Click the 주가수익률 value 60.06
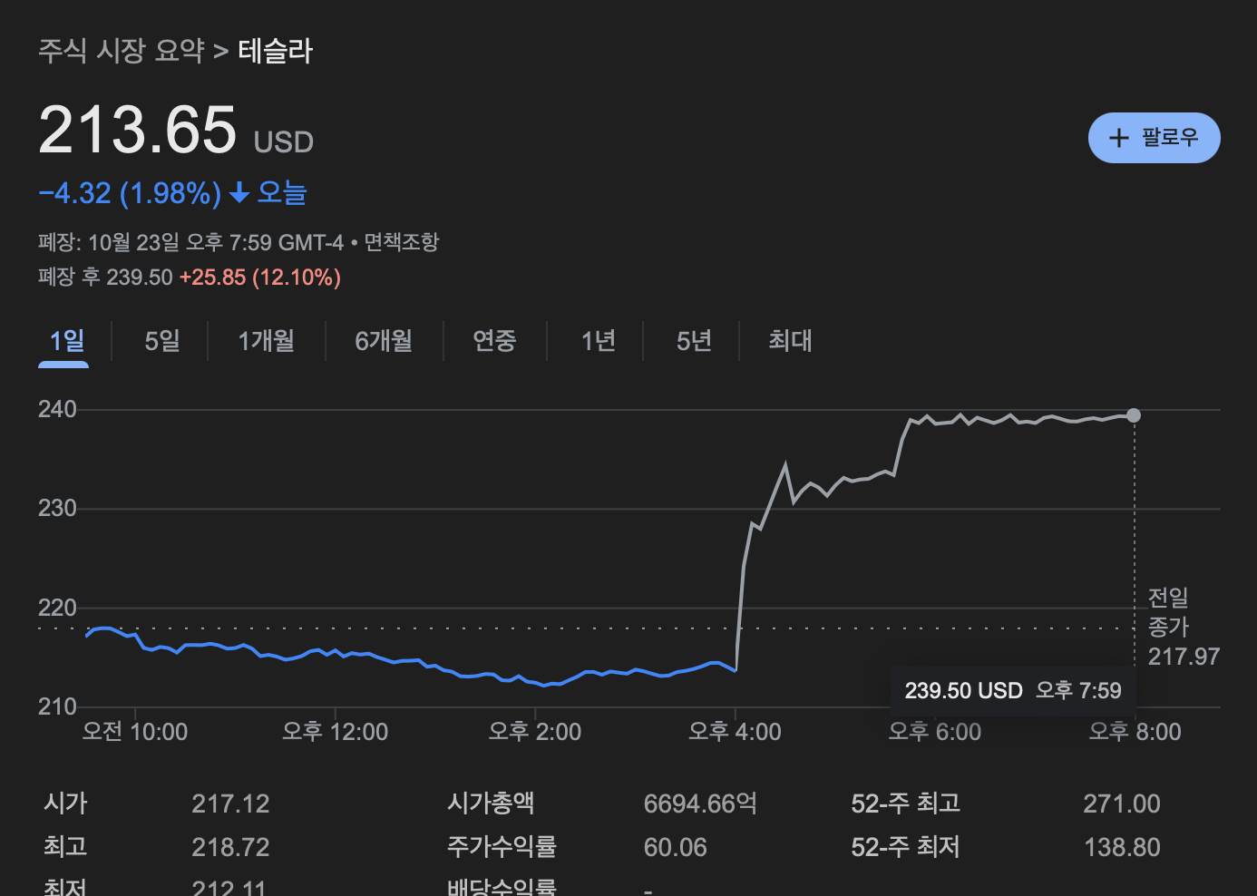The height and width of the screenshot is (896, 1257). pyautogui.click(x=675, y=847)
